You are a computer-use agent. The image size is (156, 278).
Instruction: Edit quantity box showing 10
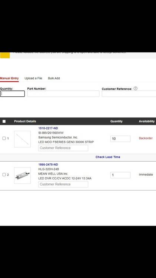pos(120,139)
